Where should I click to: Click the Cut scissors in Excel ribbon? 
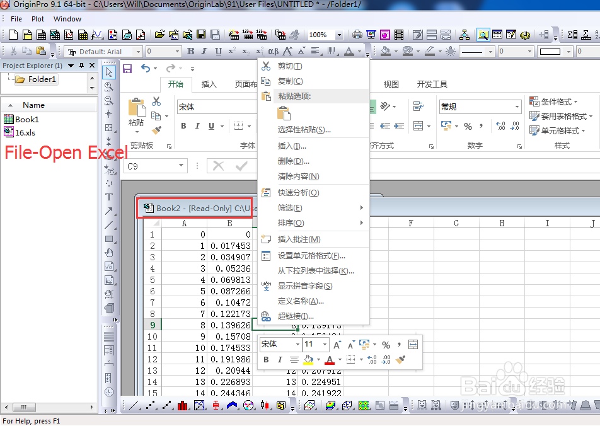[x=156, y=101]
